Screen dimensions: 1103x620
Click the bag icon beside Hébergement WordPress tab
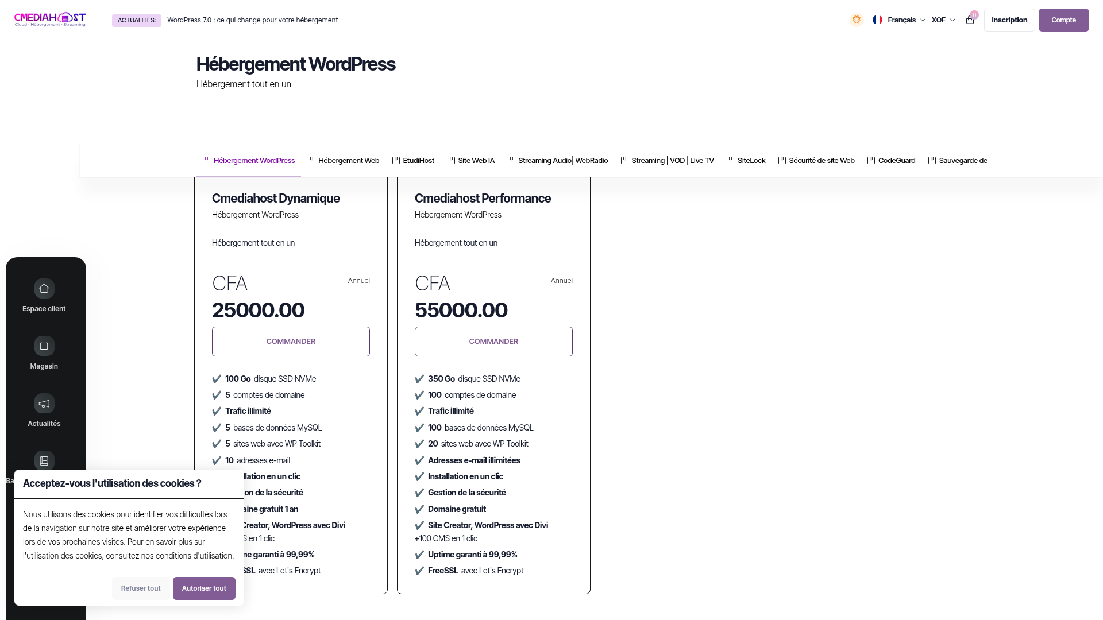point(206,161)
